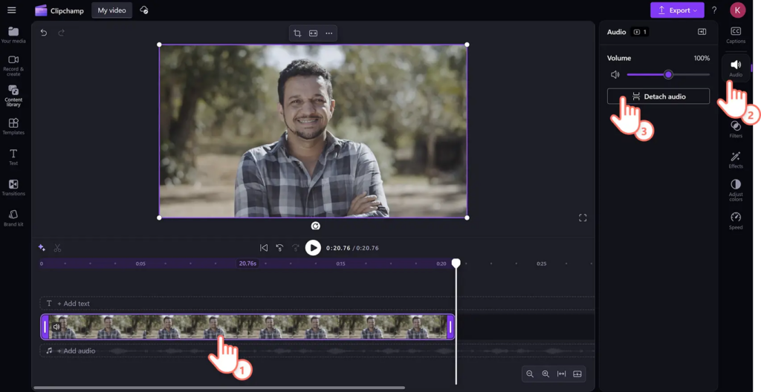Open the Templates sidebar panel
Image resolution: width=761 pixels, height=392 pixels.
(x=13, y=126)
